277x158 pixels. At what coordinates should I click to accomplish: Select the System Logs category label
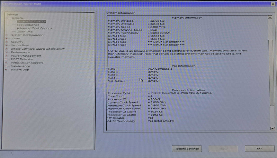tap(20, 70)
